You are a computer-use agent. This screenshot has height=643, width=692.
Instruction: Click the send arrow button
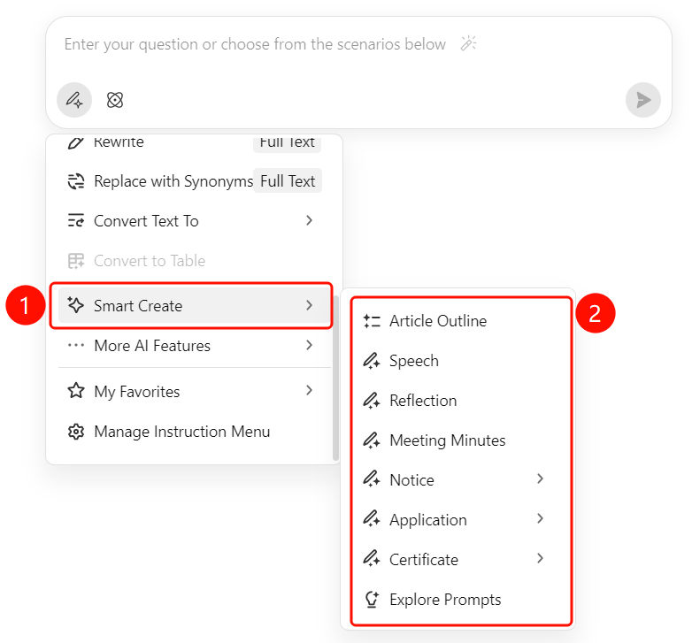(x=643, y=100)
